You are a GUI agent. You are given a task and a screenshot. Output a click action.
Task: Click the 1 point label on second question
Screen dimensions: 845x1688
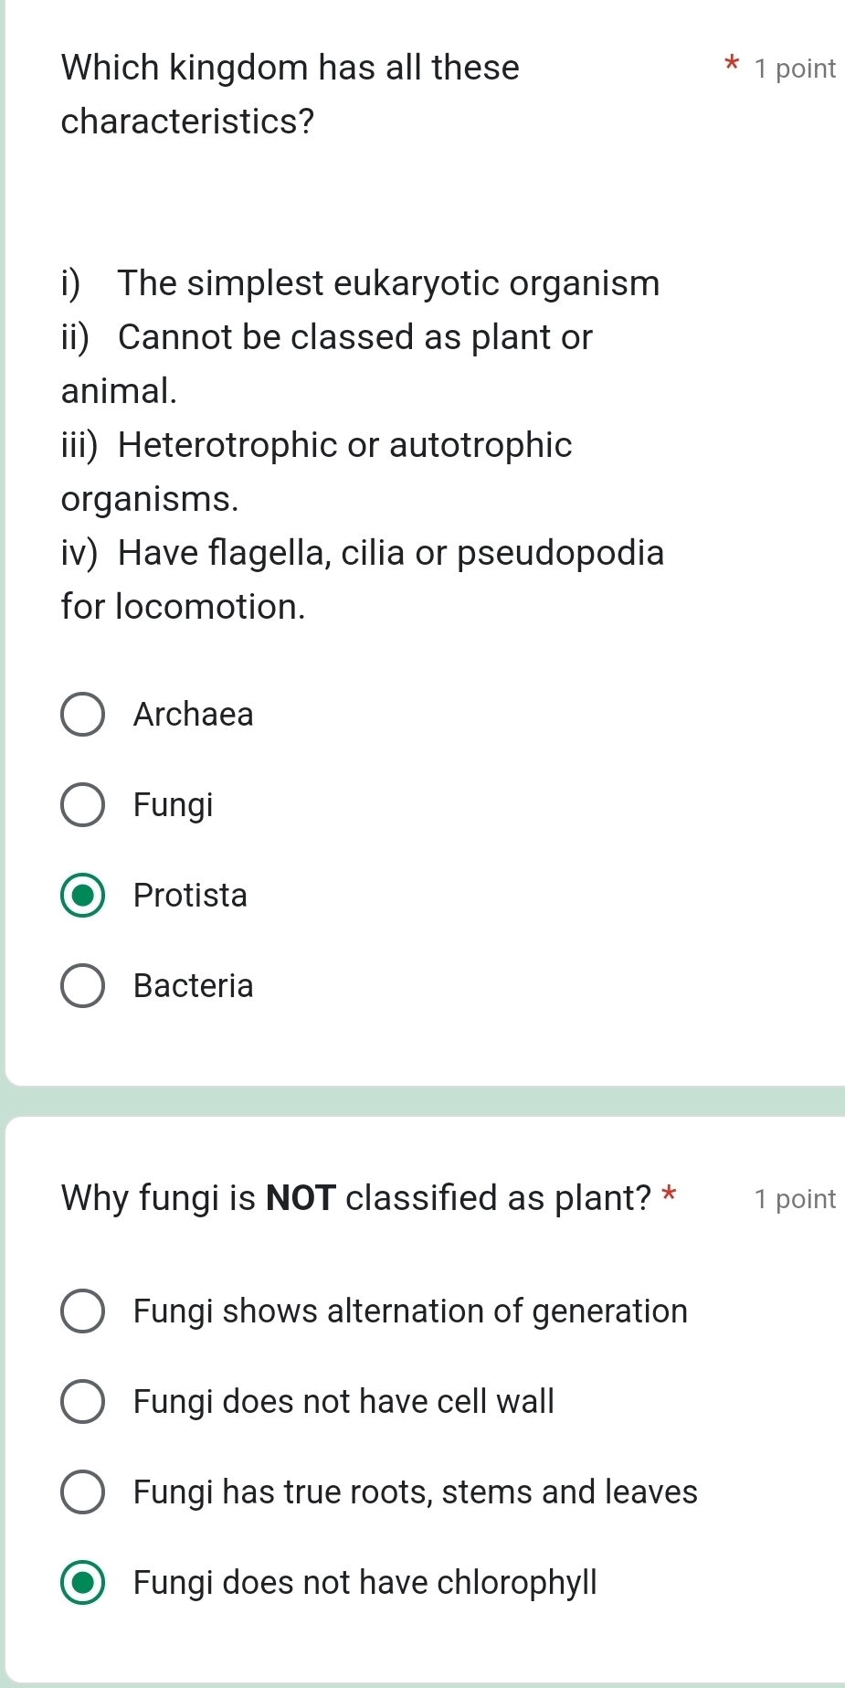(794, 1198)
